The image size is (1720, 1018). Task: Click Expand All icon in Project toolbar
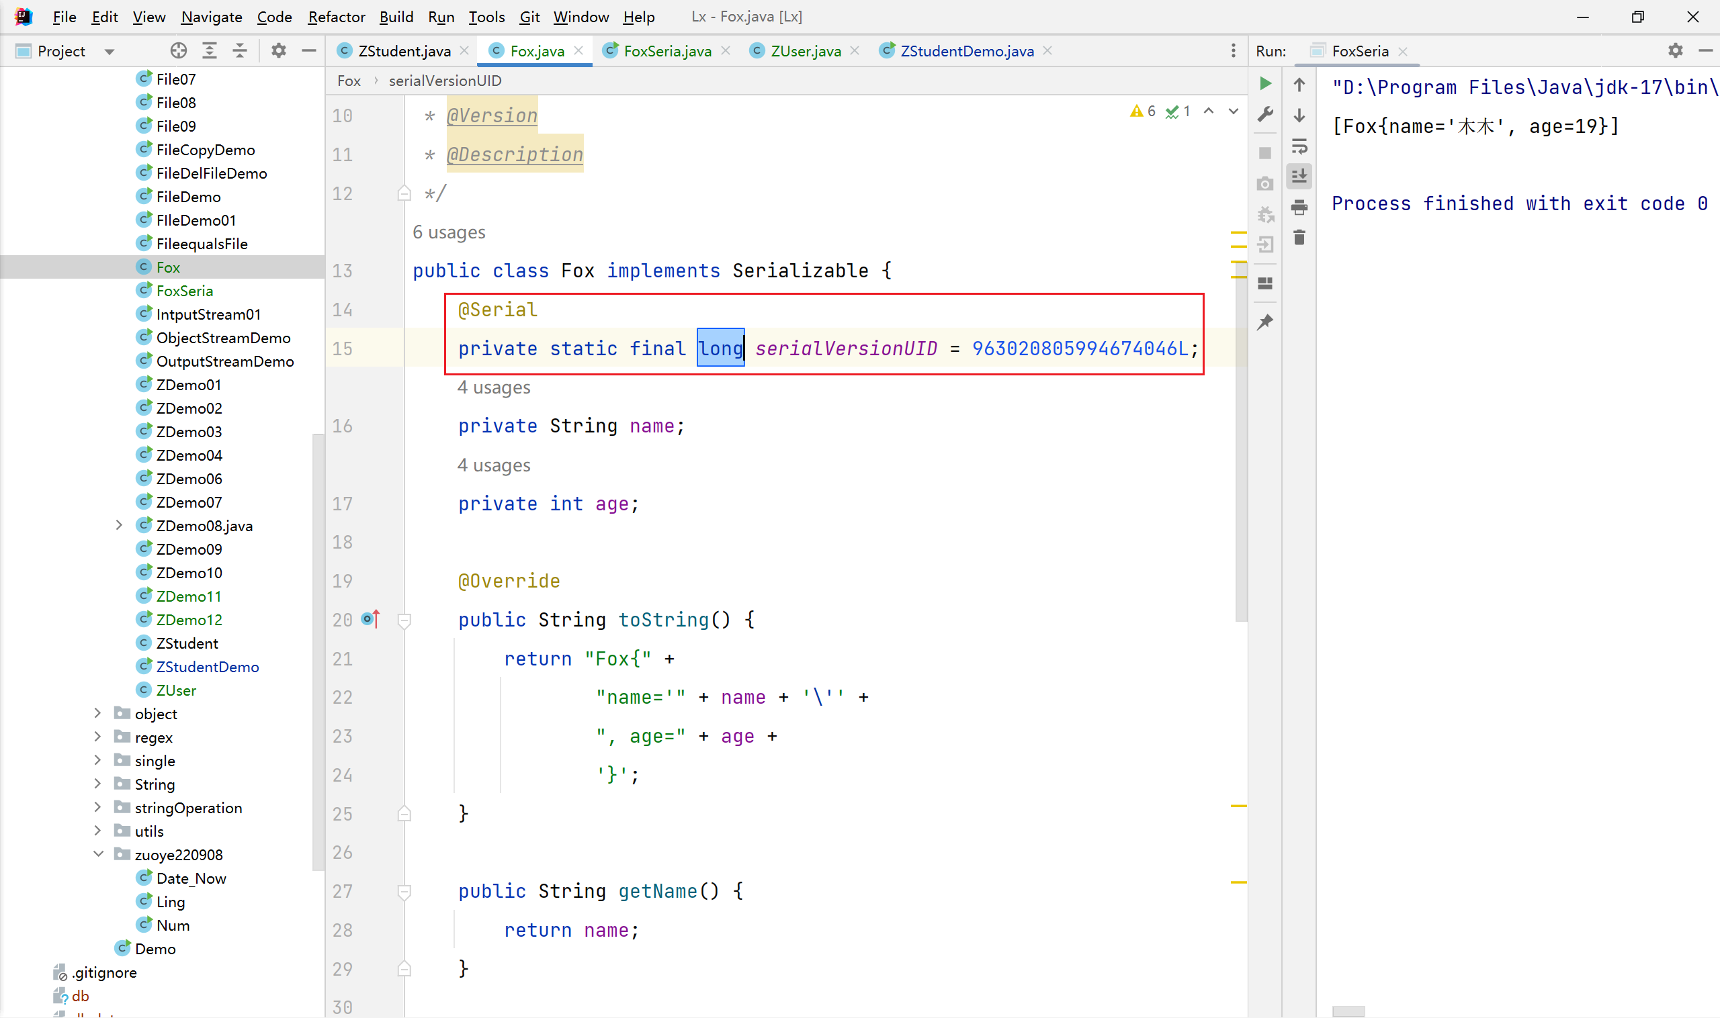click(x=210, y=51)
